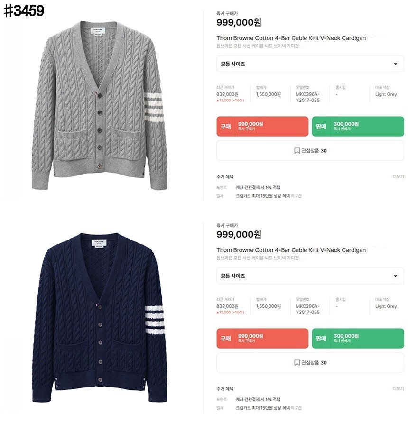Click the bookmark icon in the top listing

[297, 151]
